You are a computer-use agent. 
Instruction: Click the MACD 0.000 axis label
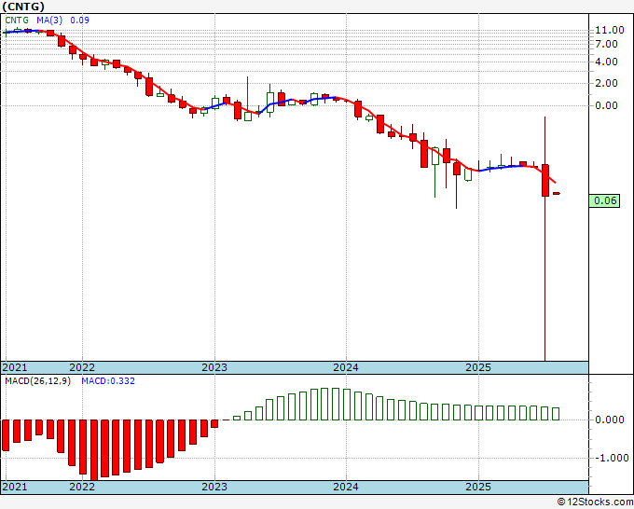610,420
